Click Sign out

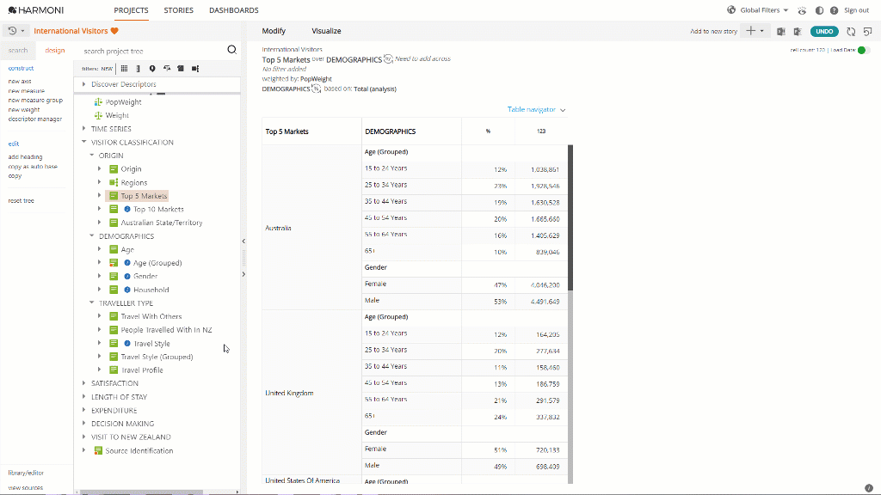(x=856, y=10)
